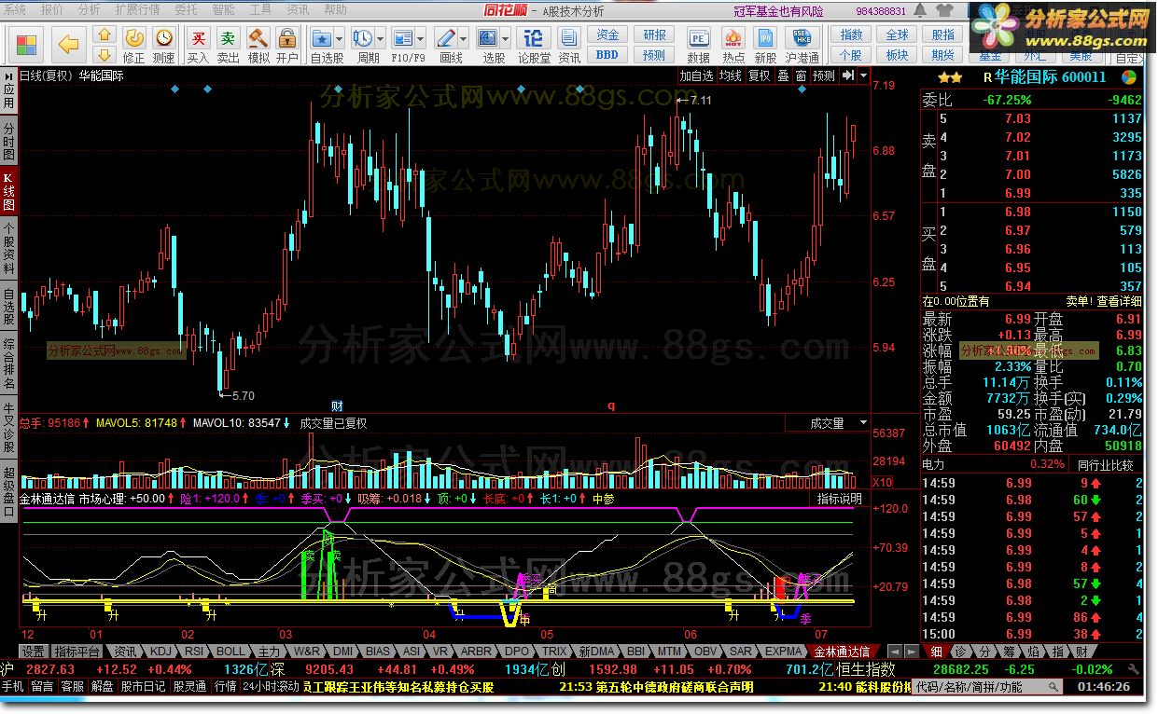Image resolution: width=1158 pixels, height=714 pixels.
Task: Click the arrow-to-bar icon to collapse the side panel
Action: point(848,76)
